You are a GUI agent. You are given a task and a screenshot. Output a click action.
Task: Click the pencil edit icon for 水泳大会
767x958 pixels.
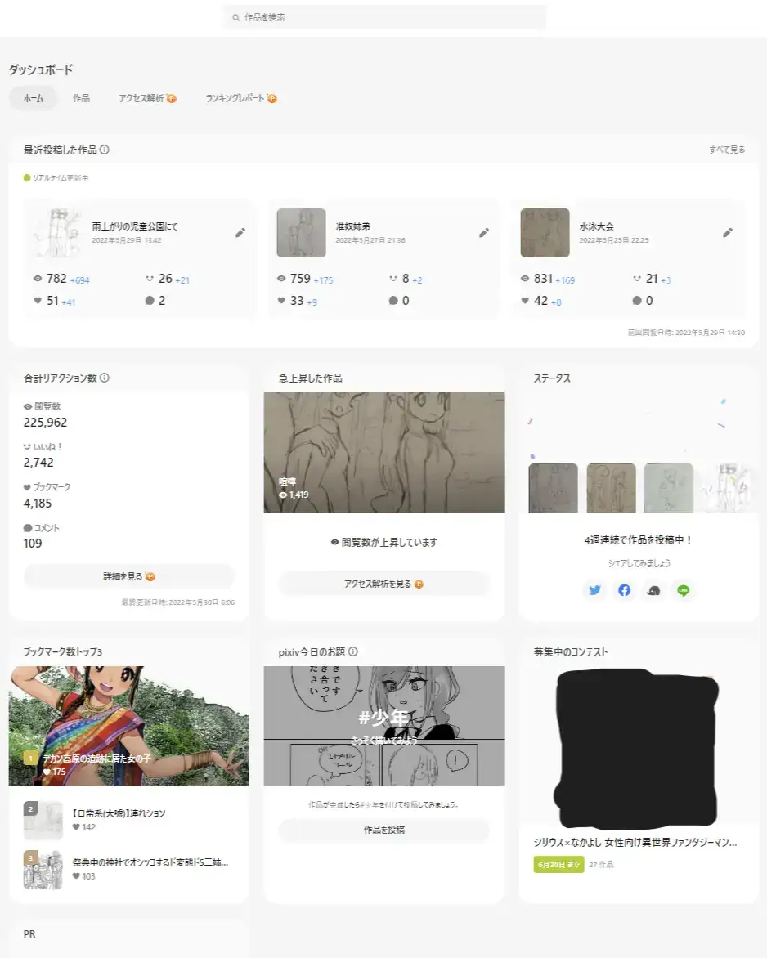728,233
